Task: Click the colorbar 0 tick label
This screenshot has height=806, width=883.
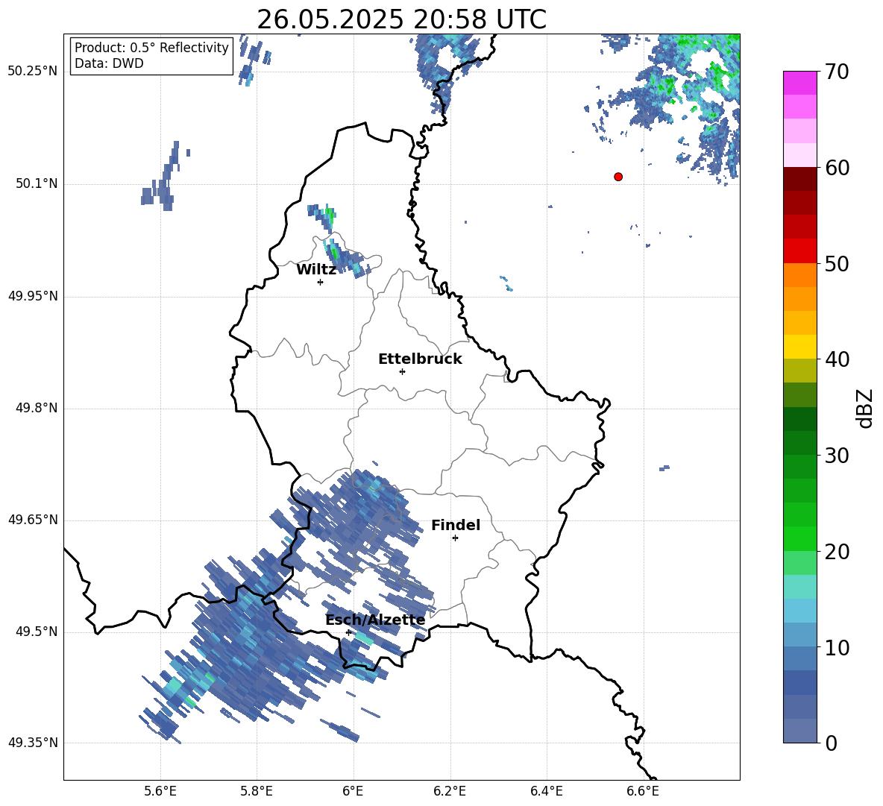Action: (x=832, y=743)
